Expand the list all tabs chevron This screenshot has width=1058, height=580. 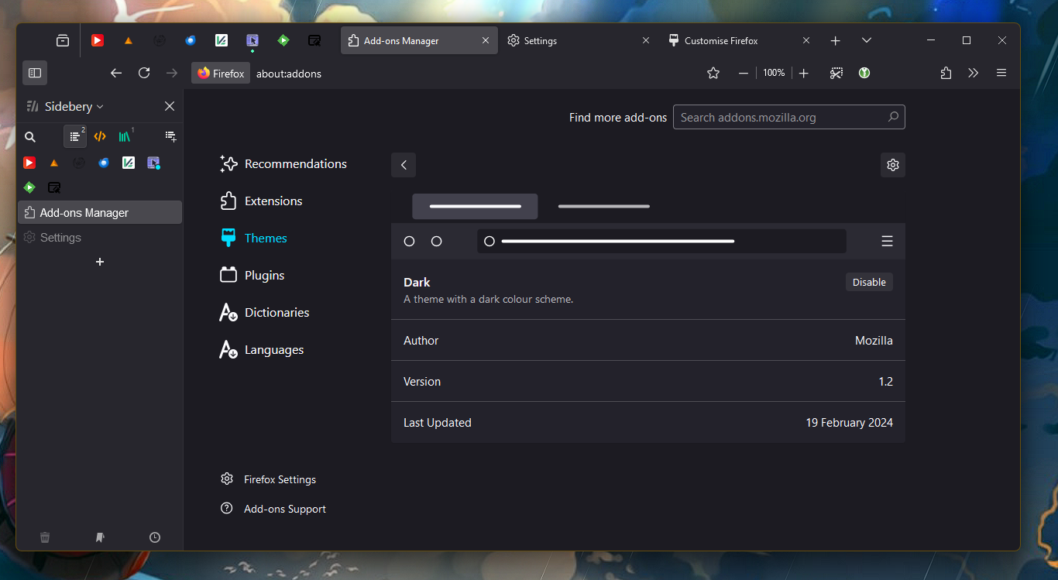pyautogui.click(x=867, y=40)
